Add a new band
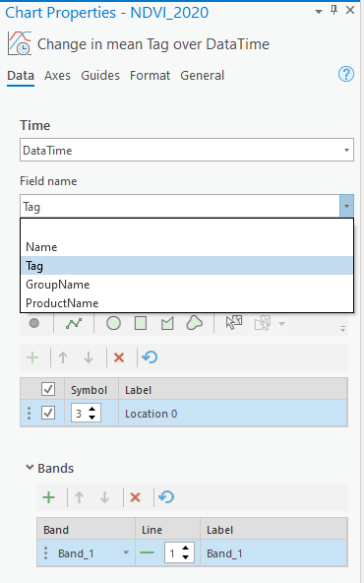The height and width of the screenshot is (583, 364). (49, 497)
